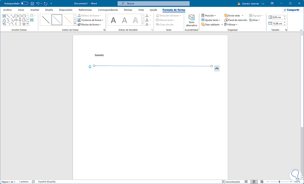This screenshot has height=184, width=304.
Task: Open the Enviar atrás dropdown arrow
Action: [x=242, y=15]
